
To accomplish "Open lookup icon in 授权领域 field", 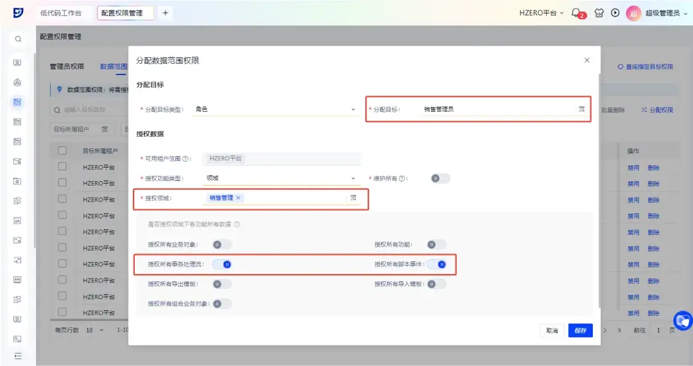I will tap(353, 198).
